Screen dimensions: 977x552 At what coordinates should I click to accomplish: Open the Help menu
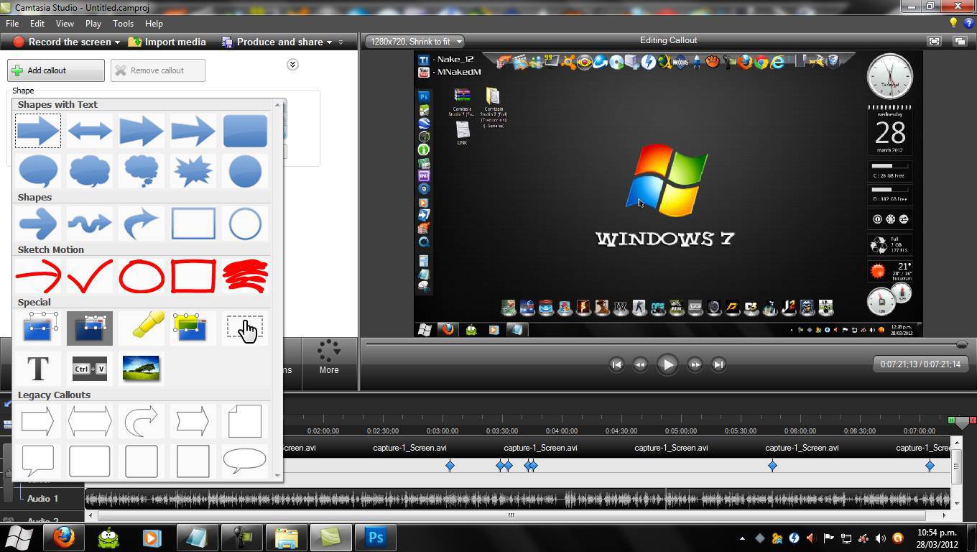coord(154,24)
